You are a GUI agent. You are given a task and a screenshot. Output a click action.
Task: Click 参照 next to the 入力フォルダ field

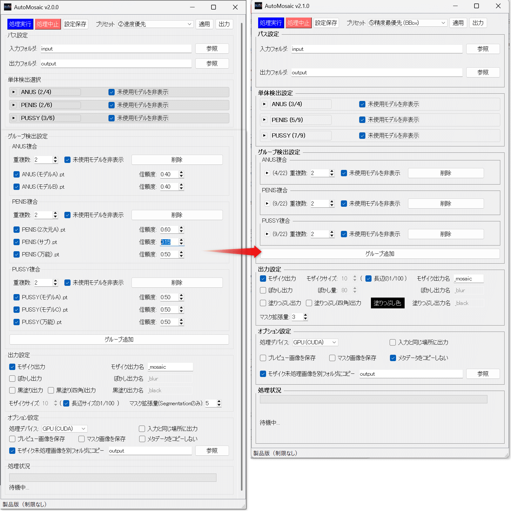pos(212,49)
